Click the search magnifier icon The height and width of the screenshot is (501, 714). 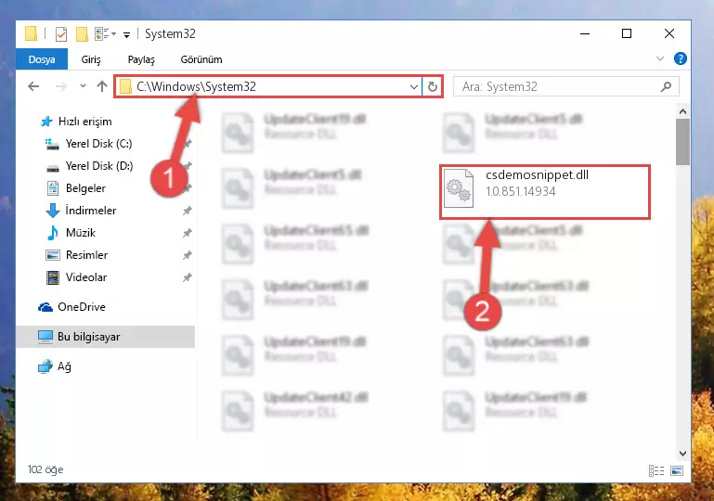[x=666, y=86]
